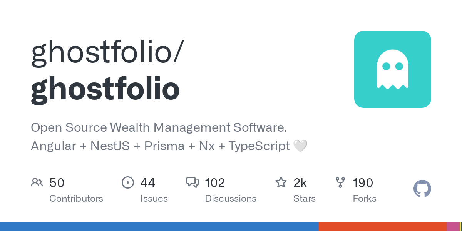Screen dimensions: 462x231
Task: Click the Discussions speech bubbles icon
Action: (192, 182)
